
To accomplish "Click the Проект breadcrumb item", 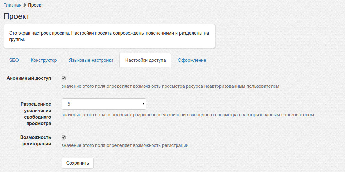I will pos(36,5).
